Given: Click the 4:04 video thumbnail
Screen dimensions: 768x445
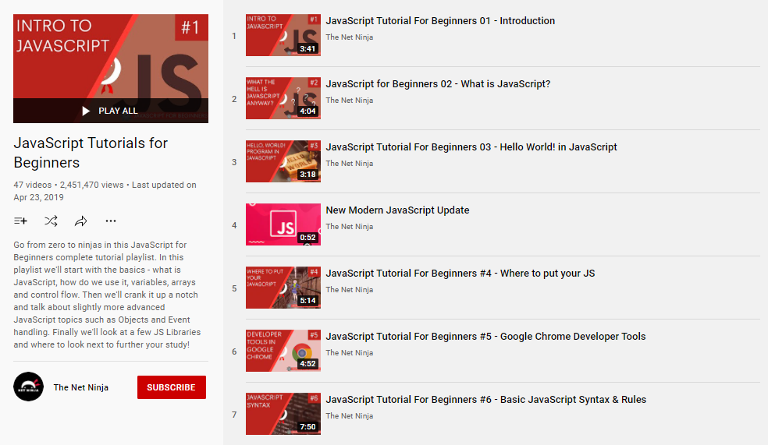Looking at the screenshot, I should coord(283,98).
